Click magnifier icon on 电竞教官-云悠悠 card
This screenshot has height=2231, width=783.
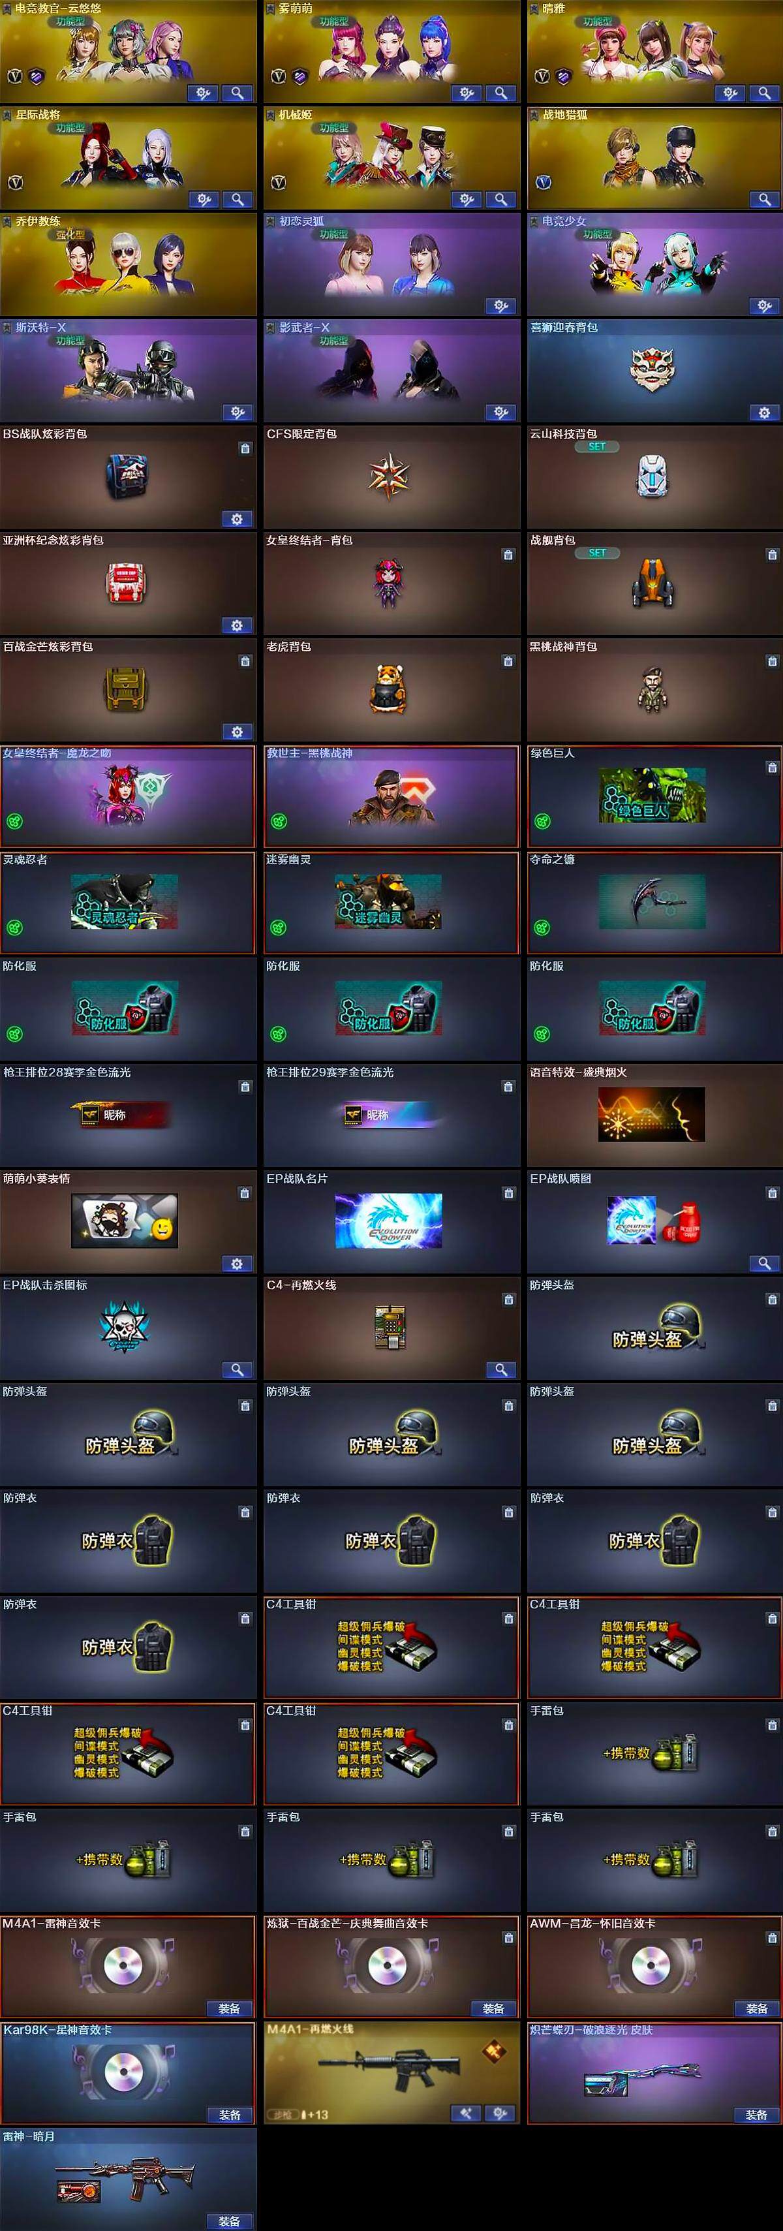238,93
